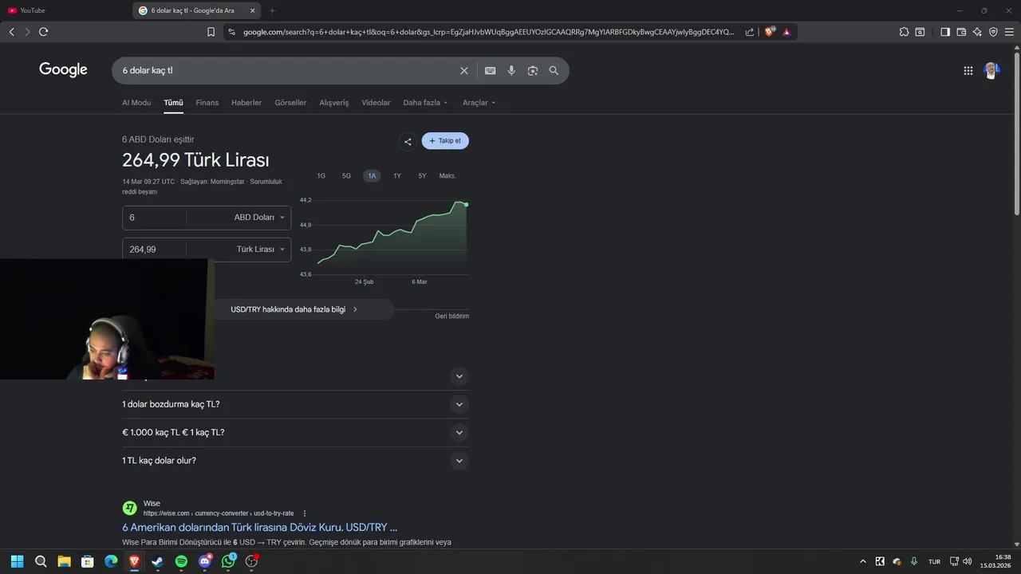
Task: Open WhatsApp from the taskbar
Action: click(229, 561)
